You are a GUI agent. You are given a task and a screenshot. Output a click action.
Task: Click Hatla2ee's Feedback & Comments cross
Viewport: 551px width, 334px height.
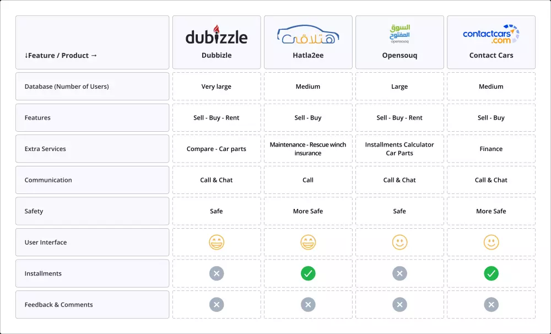click(308, 304)
